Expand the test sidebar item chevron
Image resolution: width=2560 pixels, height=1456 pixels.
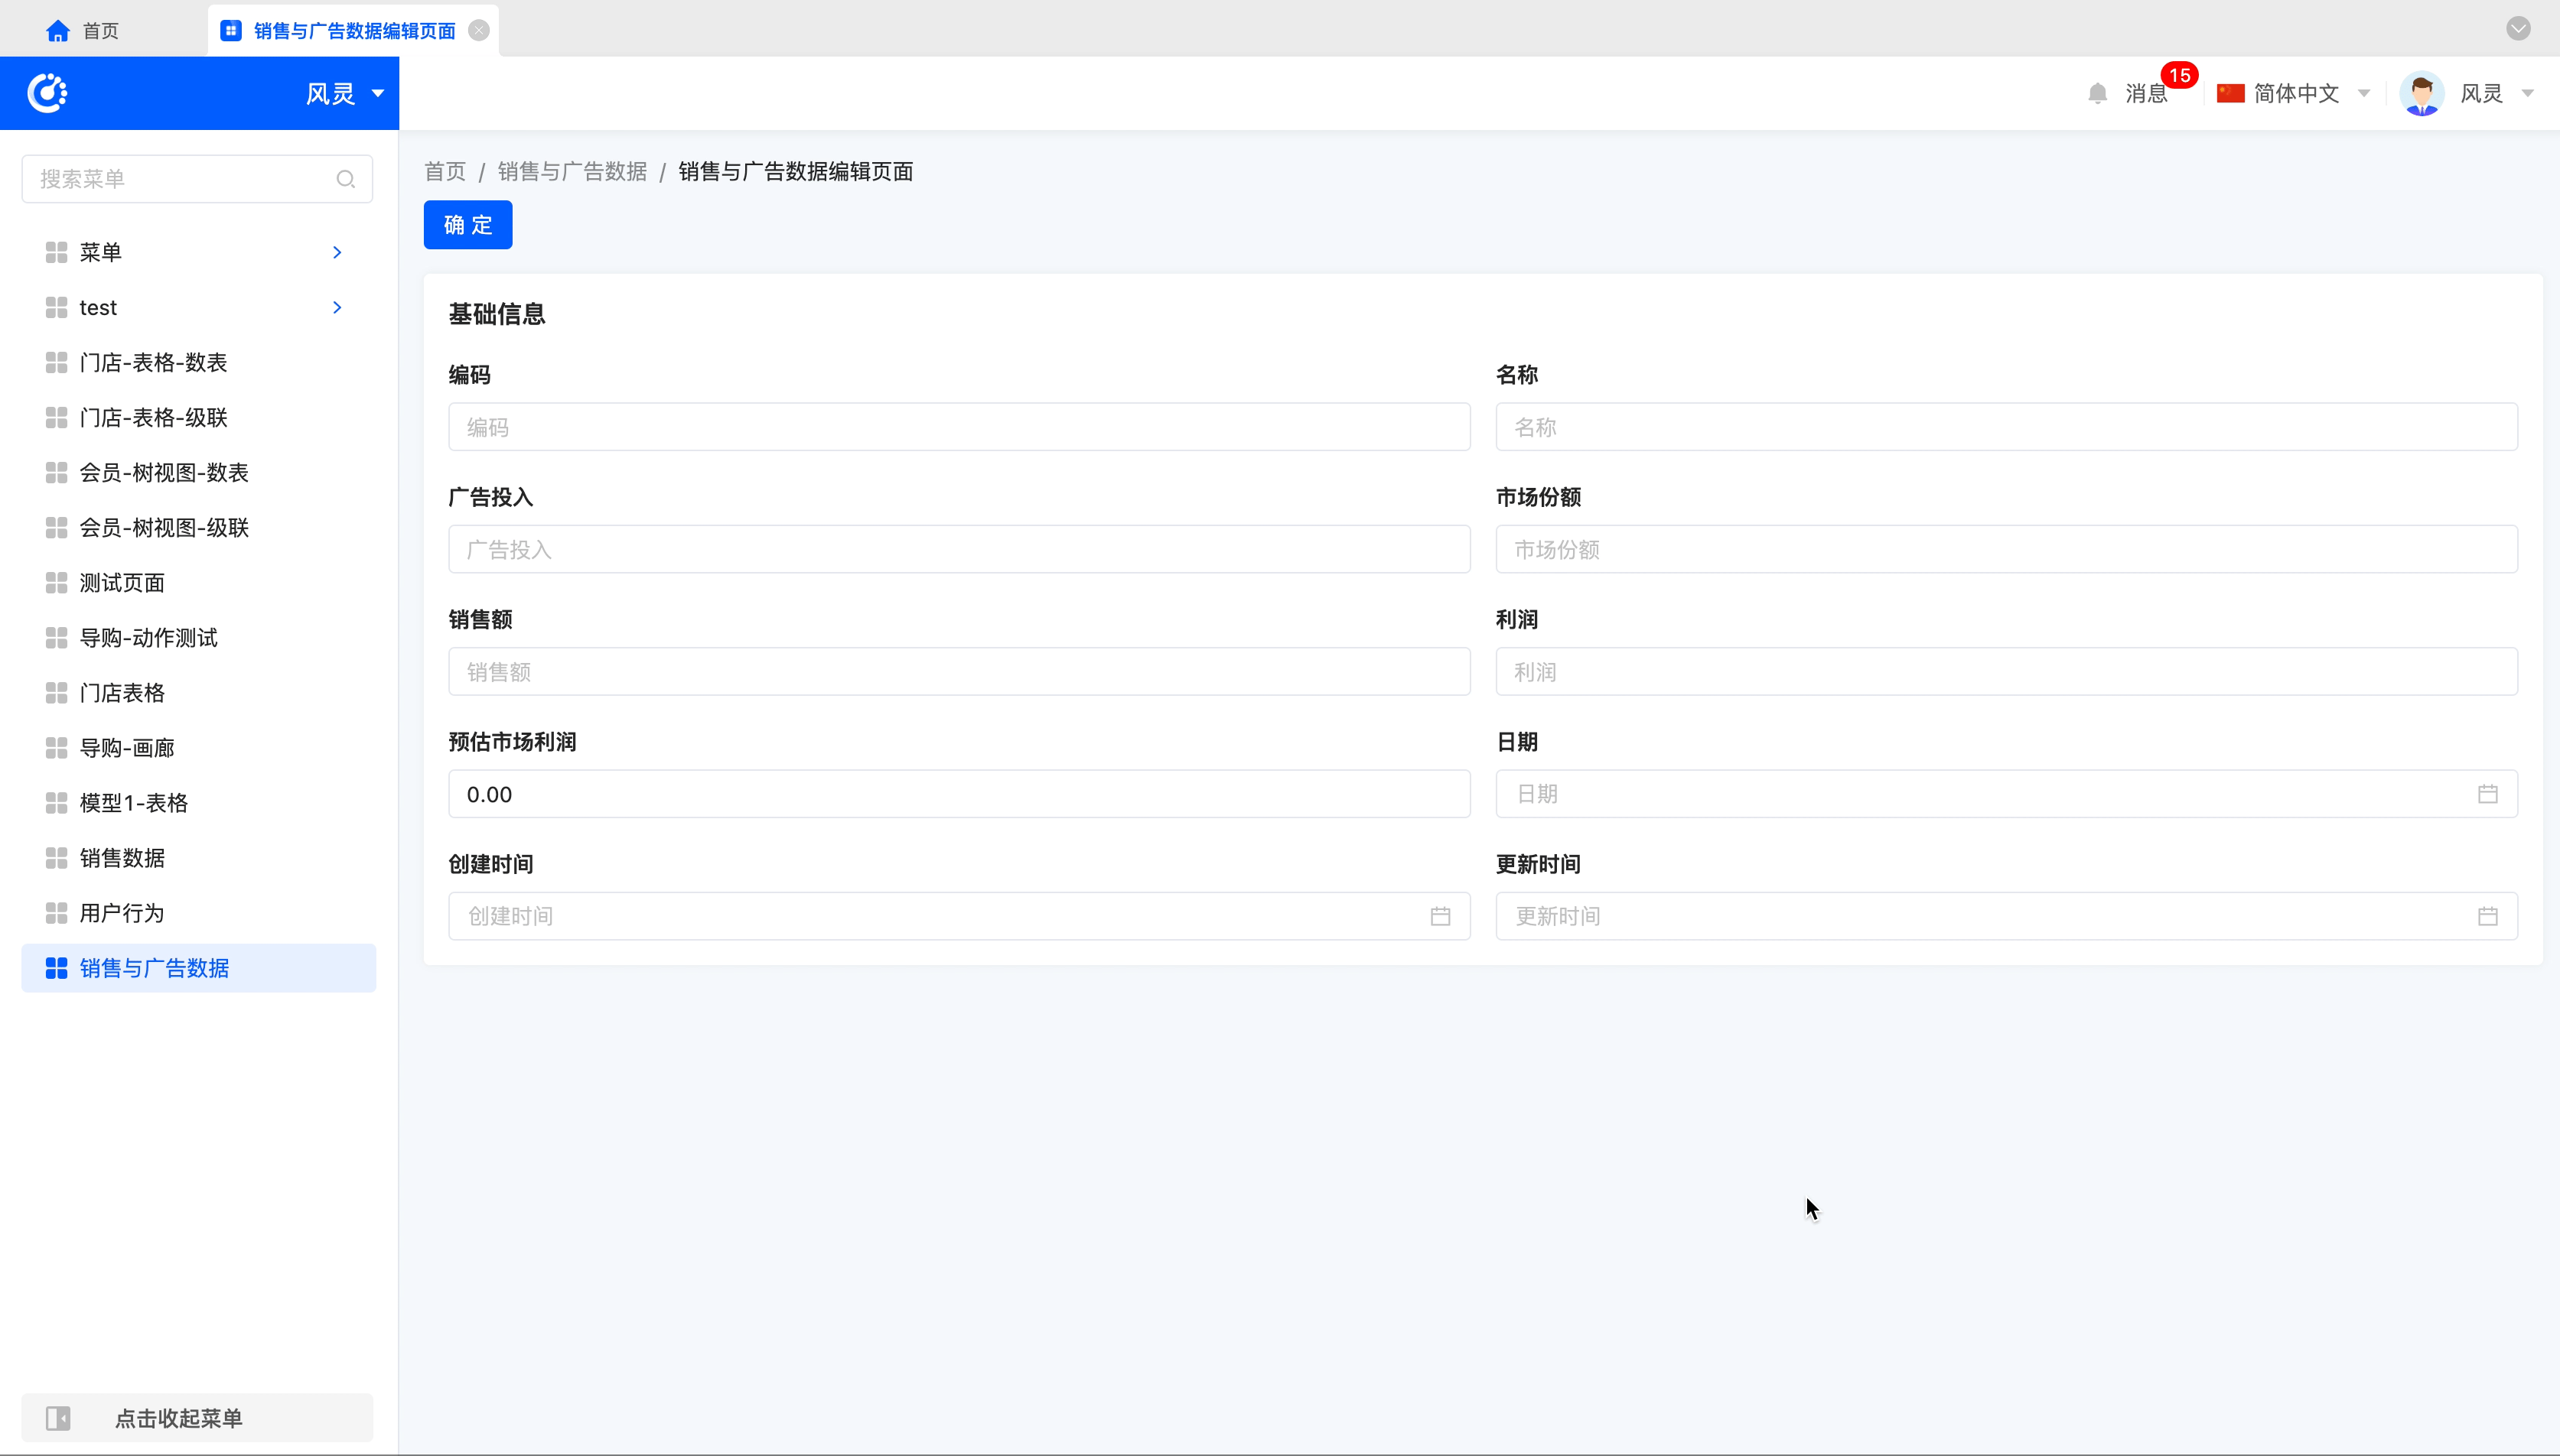[337, 307]
